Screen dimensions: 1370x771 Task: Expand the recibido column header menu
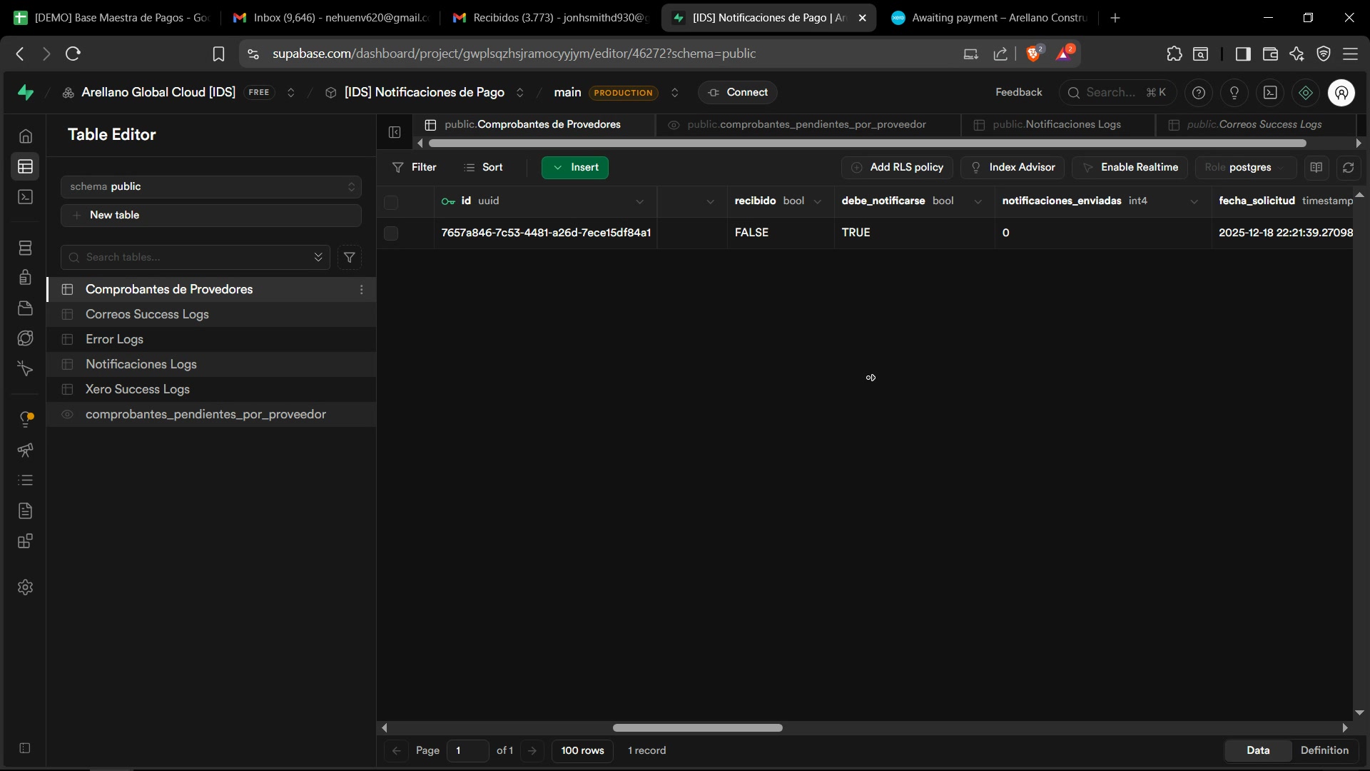click(x=818, y=201)
